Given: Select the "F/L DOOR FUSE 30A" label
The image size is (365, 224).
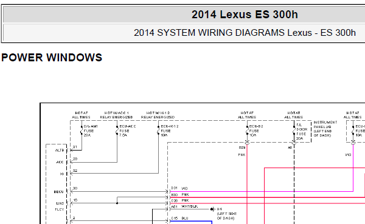Looking at the screenshot, I should tap(302, 132).
